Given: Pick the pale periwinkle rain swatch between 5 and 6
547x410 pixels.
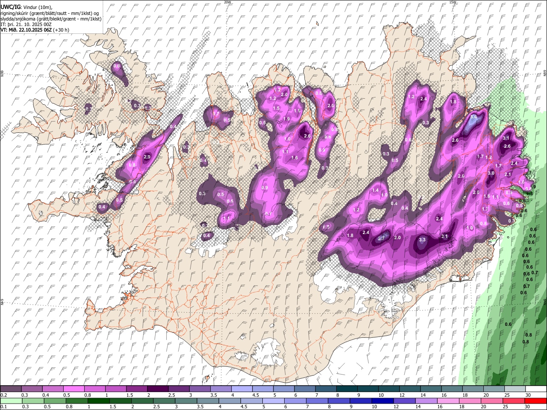Looking at the screenshot, I should point(273,401).
